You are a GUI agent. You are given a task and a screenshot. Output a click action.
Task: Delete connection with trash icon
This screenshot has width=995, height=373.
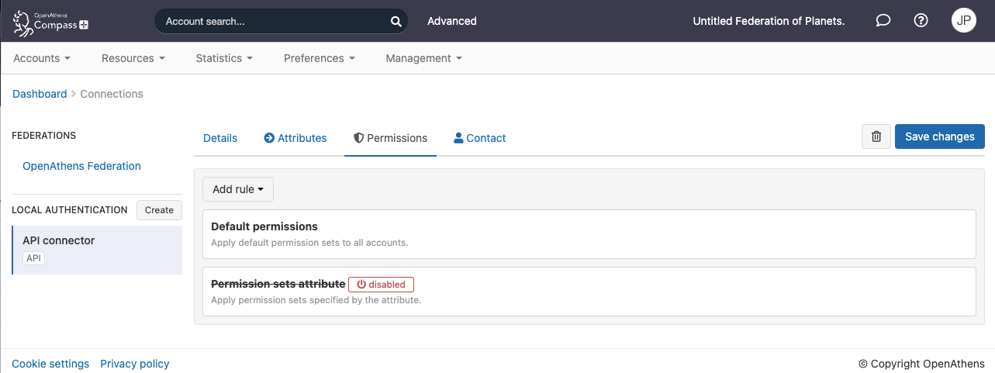[876, 136]
